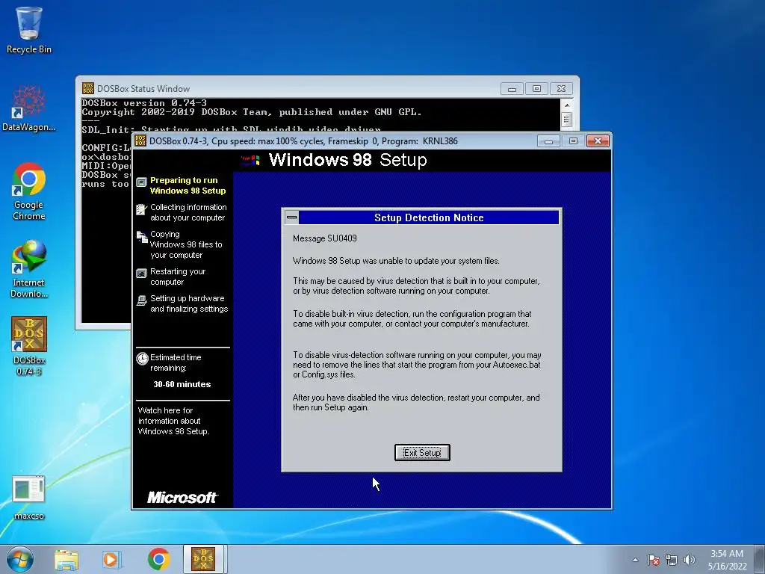Click the DOSBox 0.74-3 window title bar icon
The height and width of the screenshot is (574, 765).
pos(140,141)
